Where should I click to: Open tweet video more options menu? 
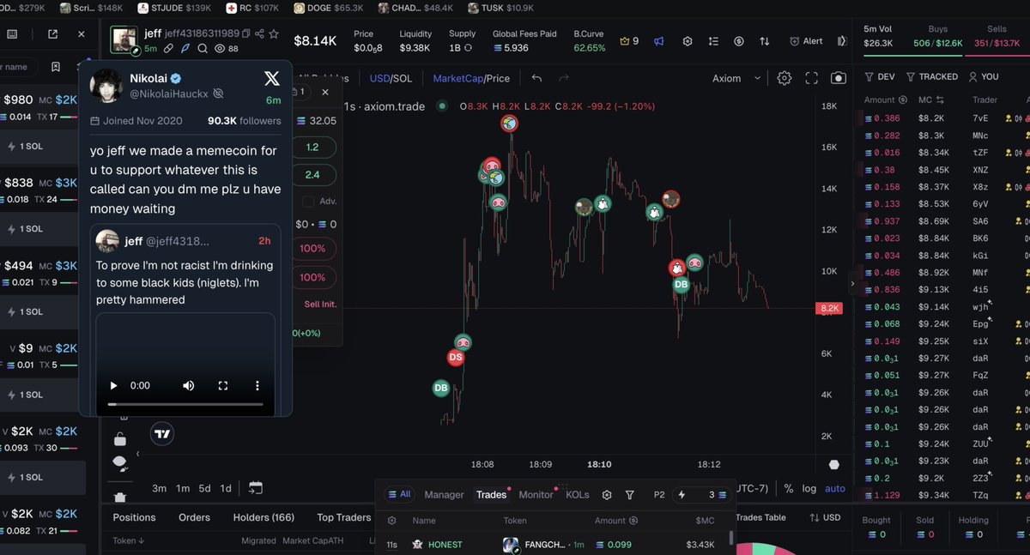coord(257,386)
